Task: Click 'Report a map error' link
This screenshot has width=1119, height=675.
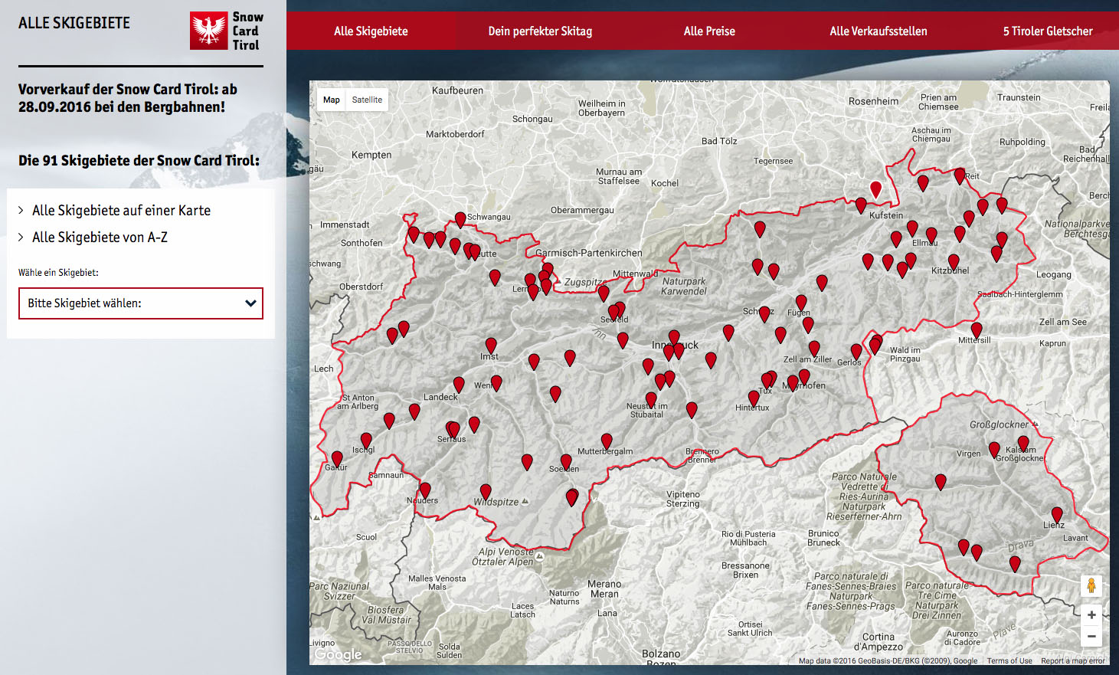Action: pyautogui.click(x=1072, y=660)
